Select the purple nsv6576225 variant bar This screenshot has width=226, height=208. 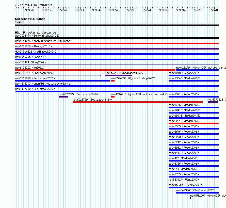63,97
